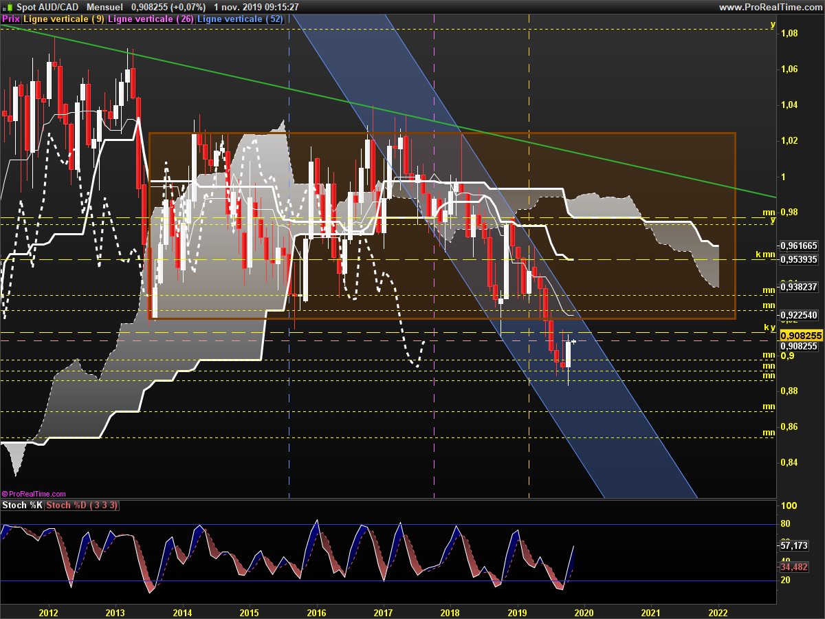Click the 0,961665 price tag on axis

coord(799,246)
